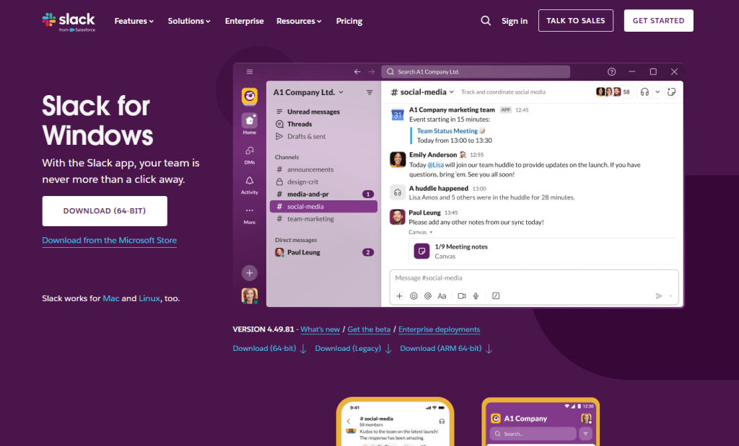739x446 pixels.
Task: Open the What's new link
Action: click(x=320, y=329)
